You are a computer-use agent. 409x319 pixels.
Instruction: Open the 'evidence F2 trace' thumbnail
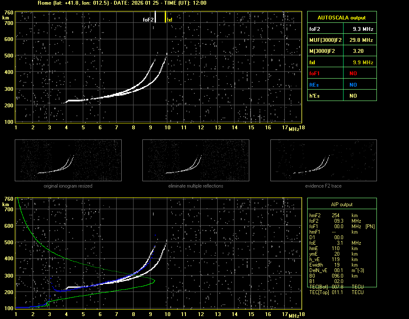pyautogui.click(x=323, y=161)
